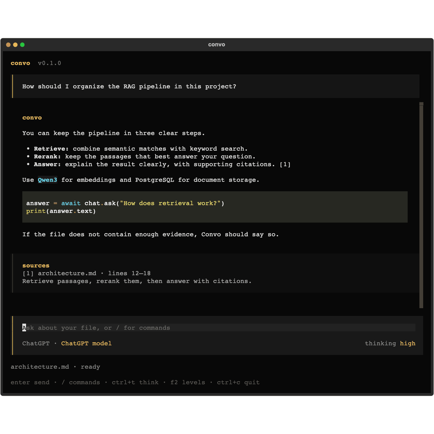Click 'You can keep the pipeline' sentence
The image size is (434, 434).
tap(113, 133)
